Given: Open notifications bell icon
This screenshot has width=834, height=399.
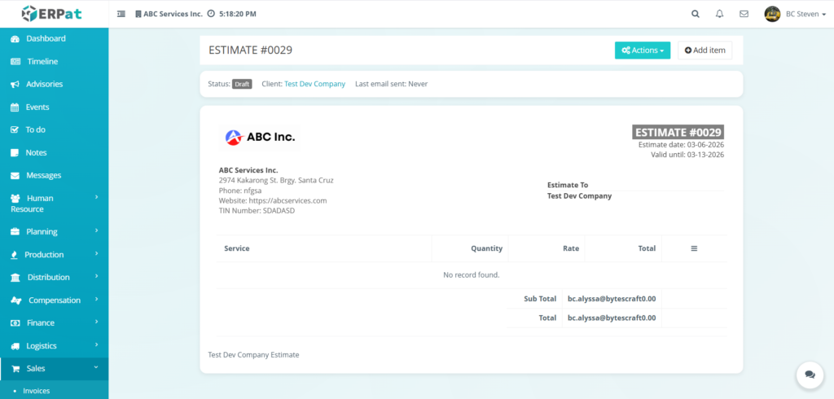Looking at the screenshot, I should (x=720, y=15).
